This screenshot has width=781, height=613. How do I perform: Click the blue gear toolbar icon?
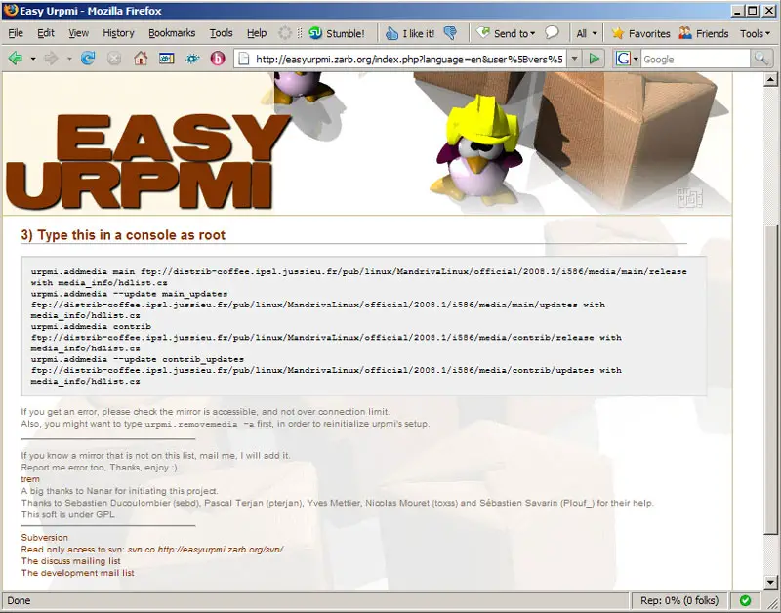point(192,59)
